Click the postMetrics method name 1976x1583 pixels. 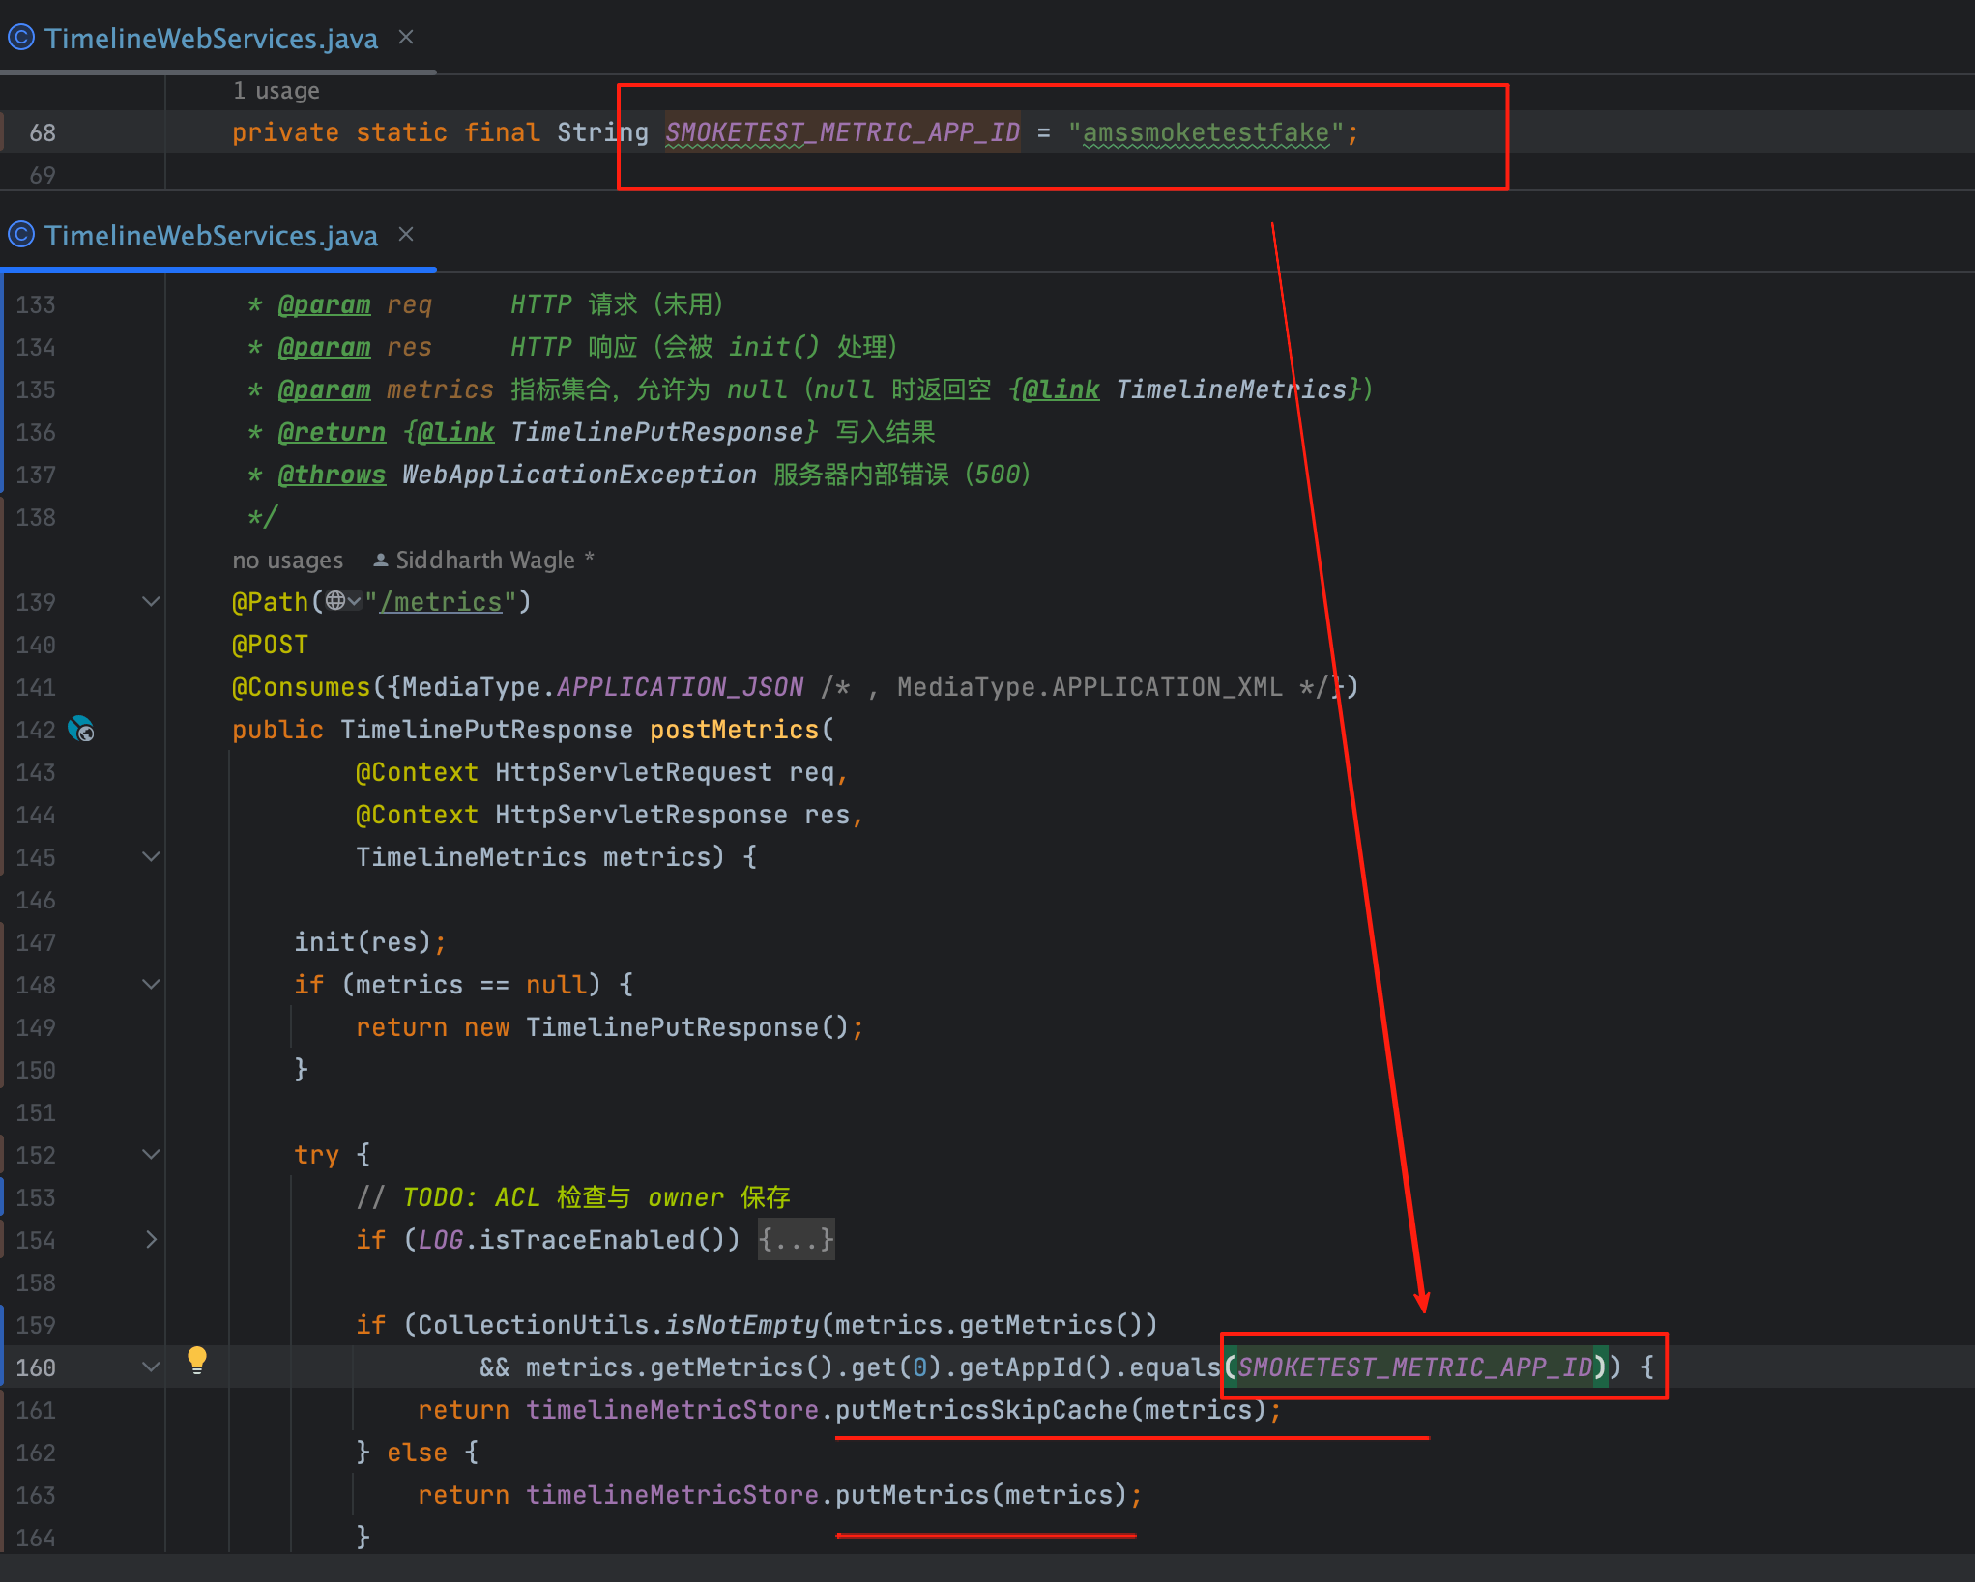click(735, 730)
